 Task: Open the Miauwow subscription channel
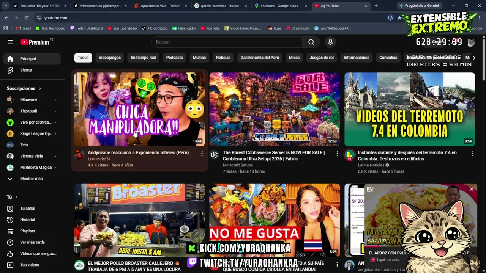coord(32,100)
